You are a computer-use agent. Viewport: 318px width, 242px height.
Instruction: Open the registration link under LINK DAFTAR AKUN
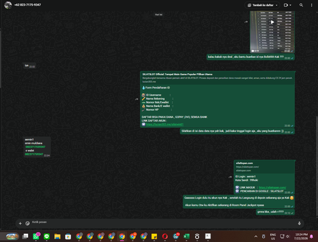click(165, 124)
